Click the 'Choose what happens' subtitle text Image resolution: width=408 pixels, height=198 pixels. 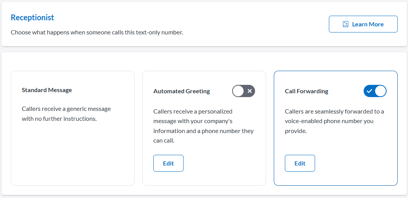pyautogui.click(x=97, y=32)
